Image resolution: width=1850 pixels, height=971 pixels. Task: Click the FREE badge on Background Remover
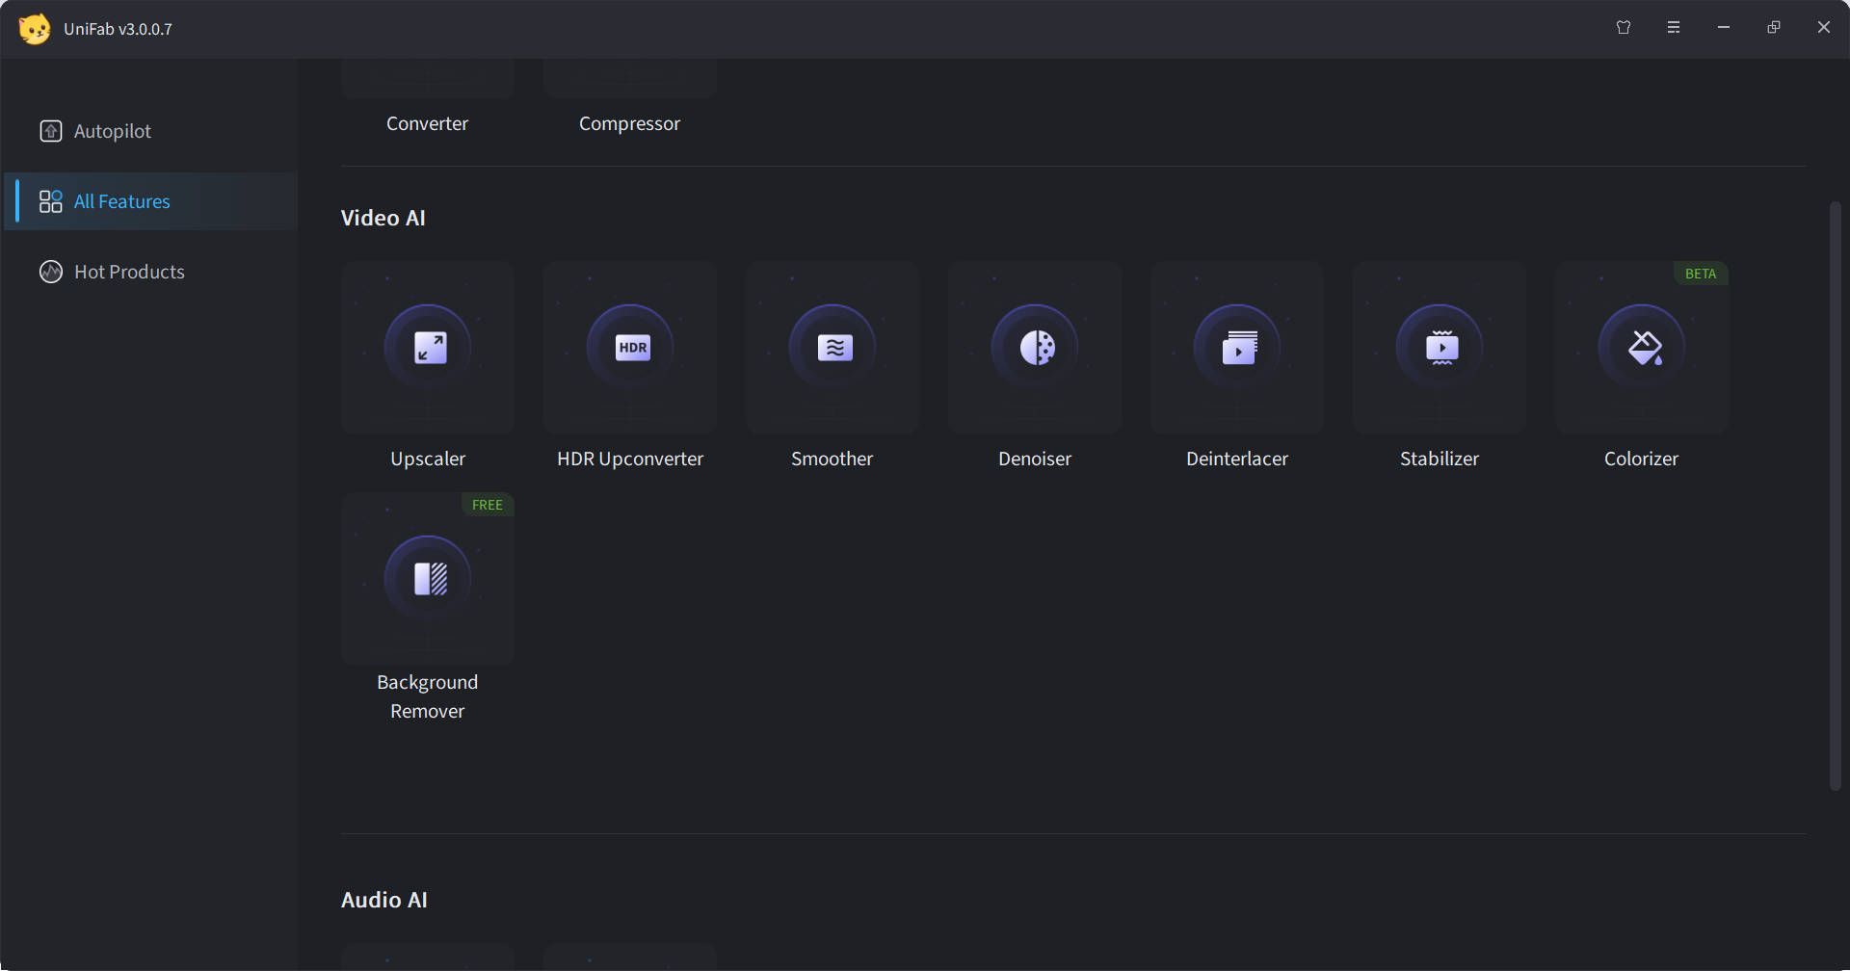coord(488,505)
